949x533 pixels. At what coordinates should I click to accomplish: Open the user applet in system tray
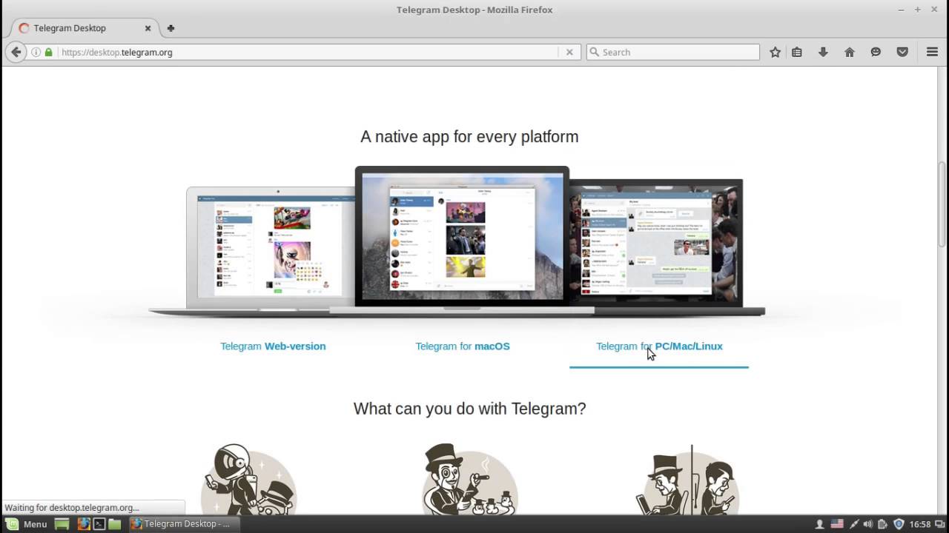pos(820,524)
